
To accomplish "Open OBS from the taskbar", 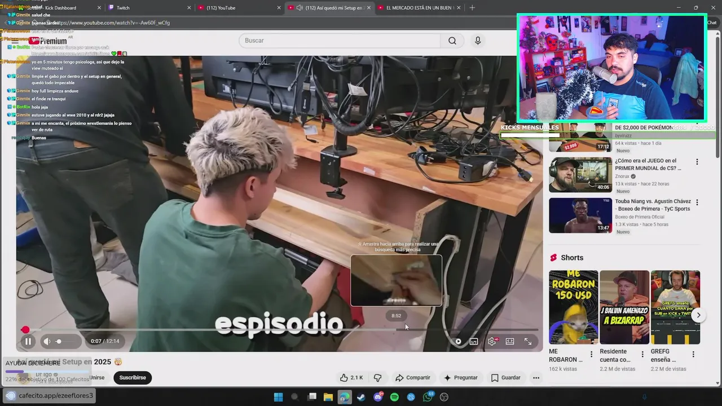I will pos(444,397).
